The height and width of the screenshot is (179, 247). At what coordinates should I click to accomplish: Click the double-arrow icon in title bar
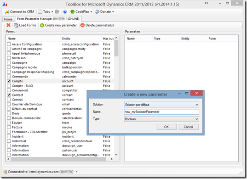point(207,3)
